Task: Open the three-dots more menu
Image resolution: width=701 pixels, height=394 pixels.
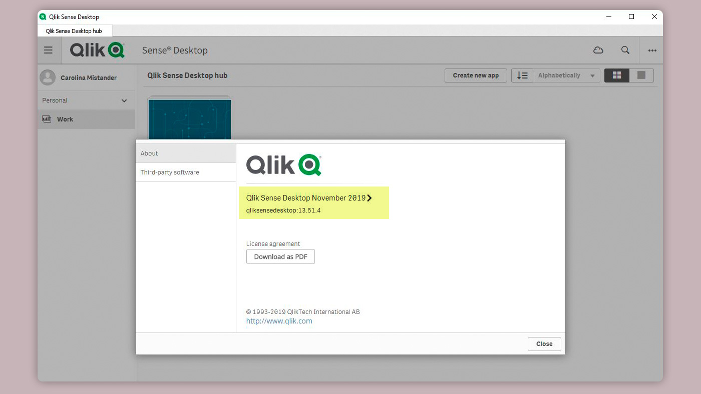Action: tap(652, 50)
